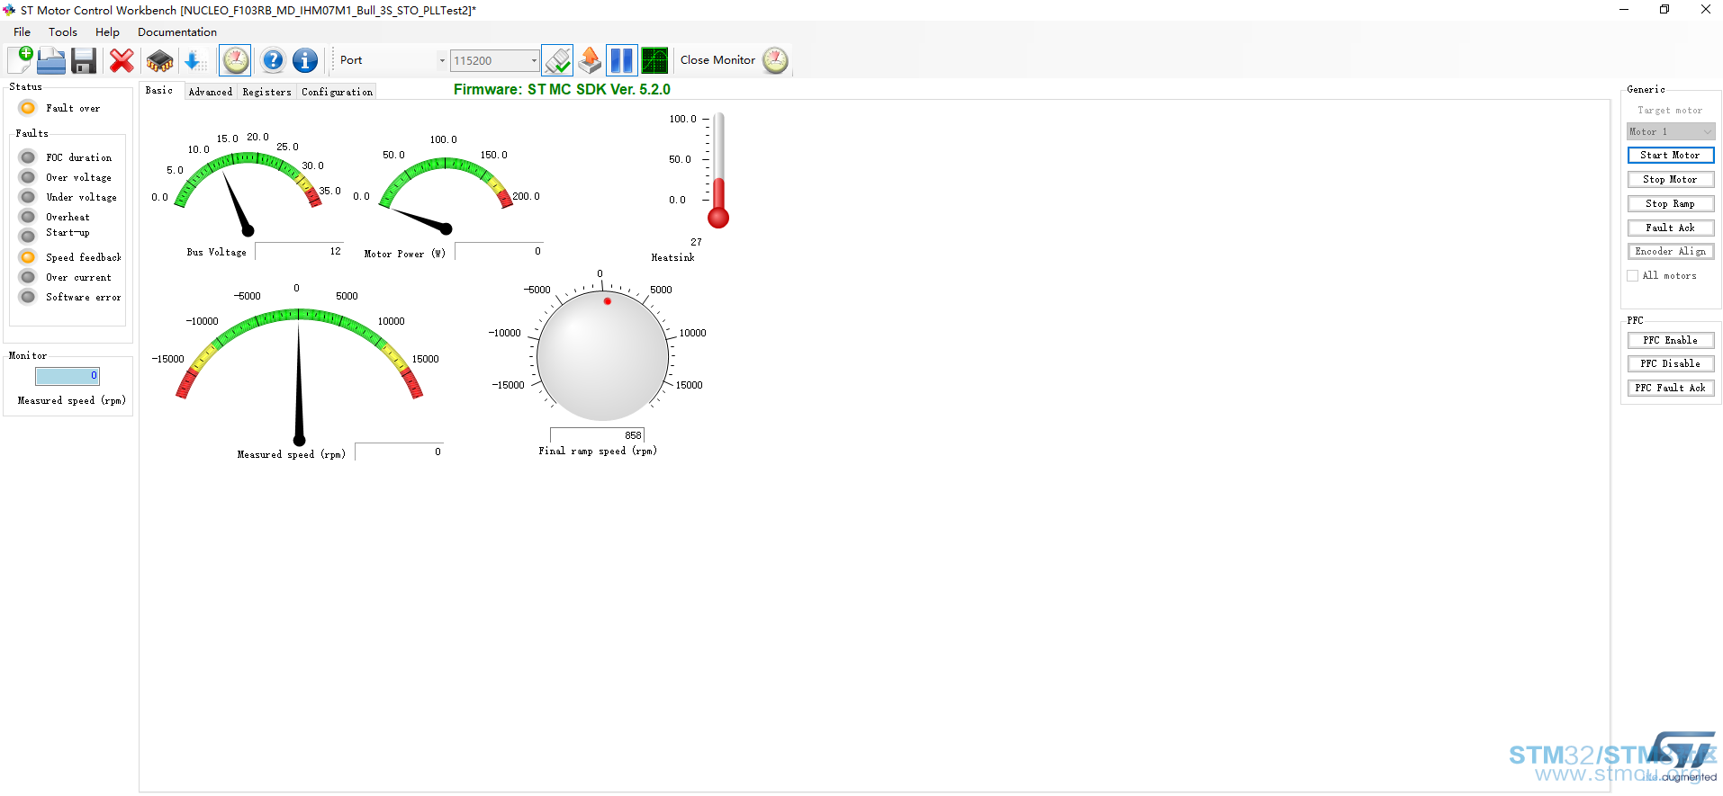Viewport: 1723px width, 796px height.
Task: Click the red dot on the ramp speed knob
Action: tap(608, 301)
